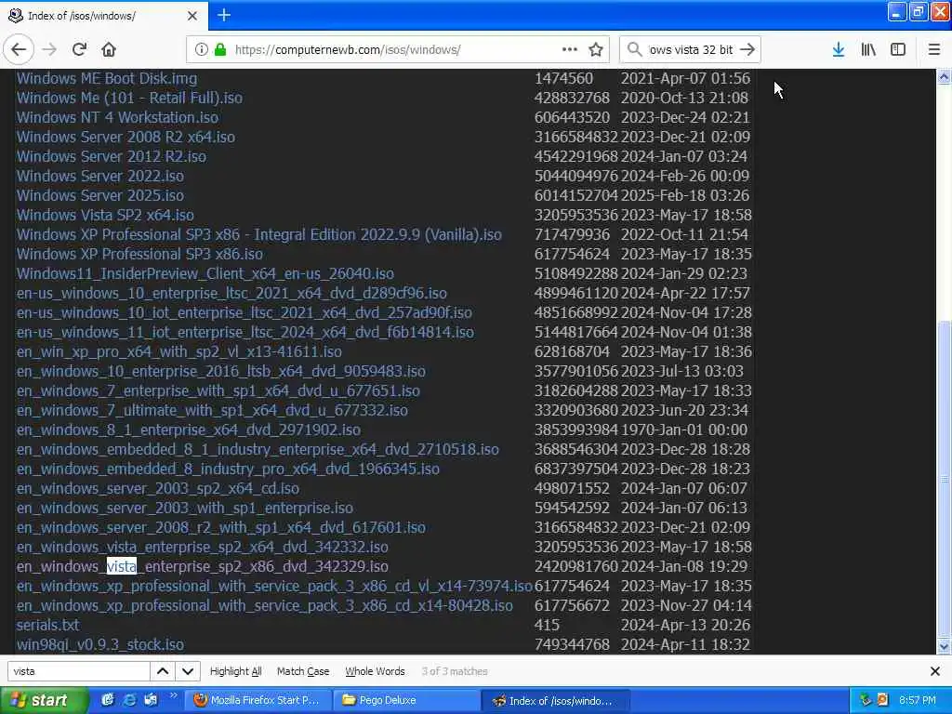Open Windows XP Professional SP3 x86.iso link
This screenshot has height=714, width=952.
point(139,254)
